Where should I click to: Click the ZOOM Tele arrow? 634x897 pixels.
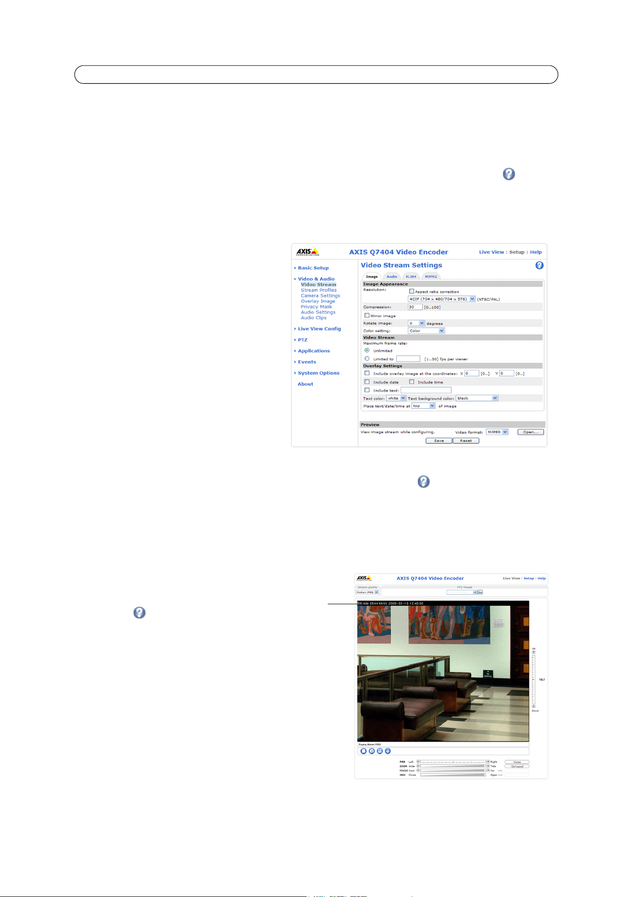click(x=488, y=766)
